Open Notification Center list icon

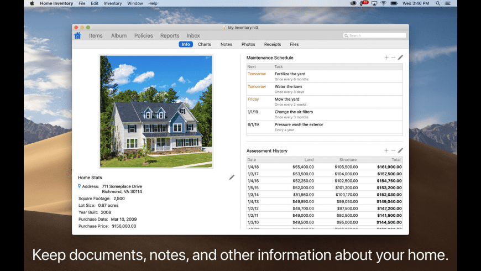pyautogui.click(x=448, y=3)
